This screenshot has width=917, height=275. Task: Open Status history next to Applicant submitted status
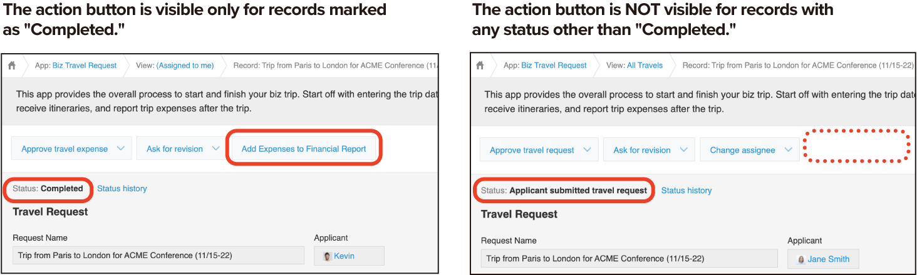686,190
